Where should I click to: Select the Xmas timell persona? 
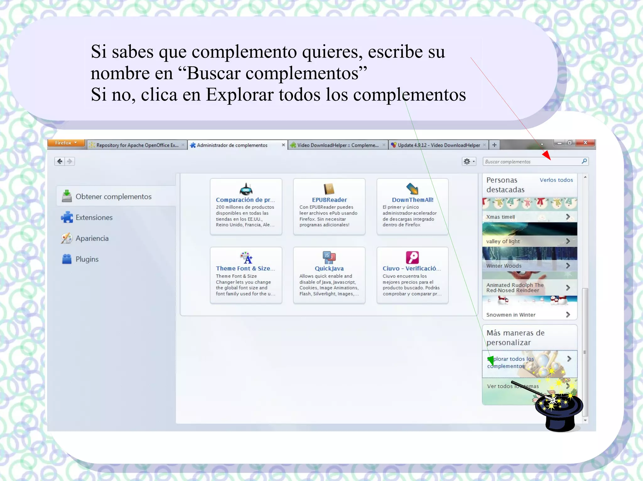point(530,210)
